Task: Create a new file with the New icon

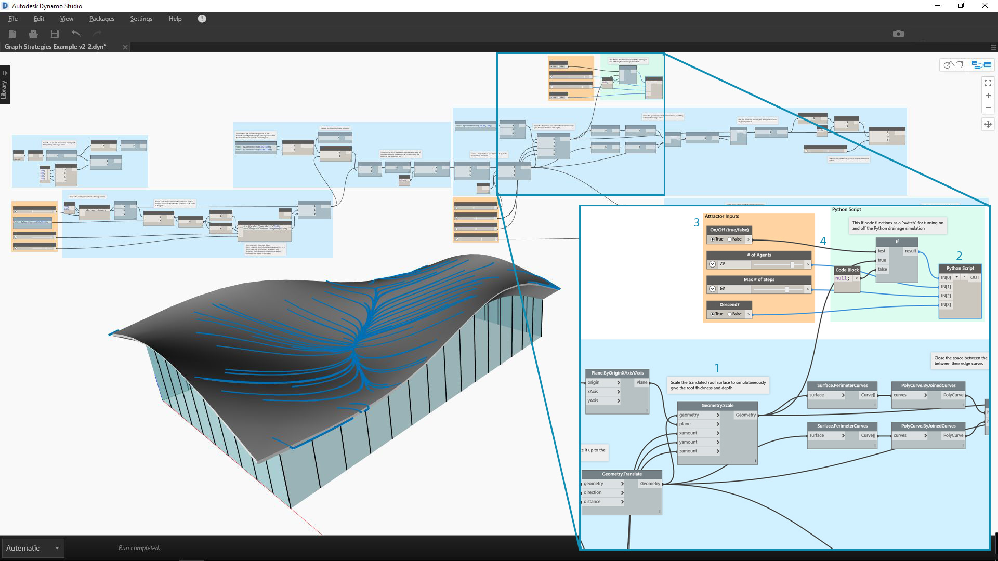Action: click(12, 33)
